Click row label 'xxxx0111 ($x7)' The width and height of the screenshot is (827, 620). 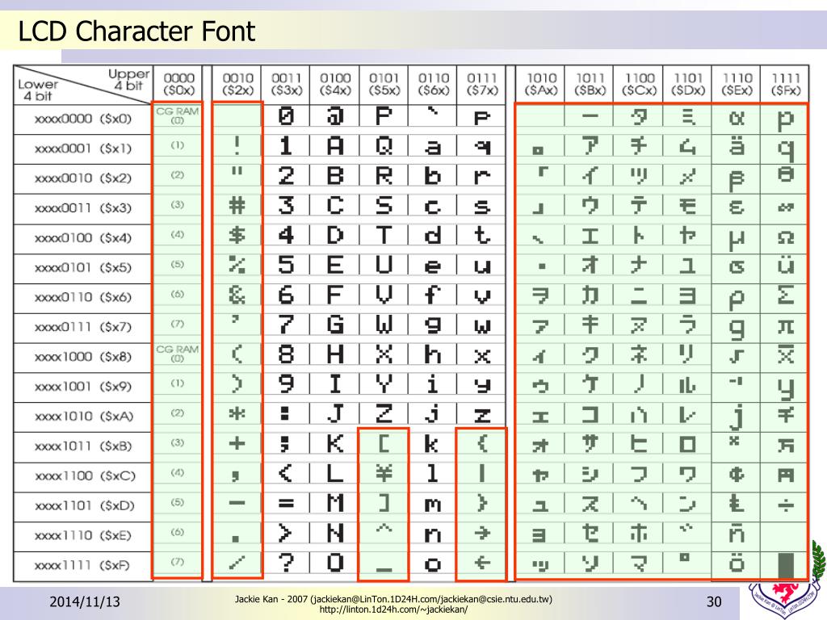[83, 327]
